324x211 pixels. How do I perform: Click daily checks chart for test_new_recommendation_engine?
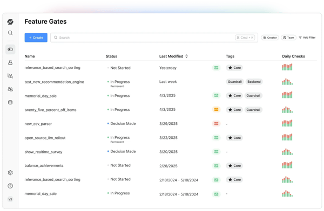click(287, 82)
